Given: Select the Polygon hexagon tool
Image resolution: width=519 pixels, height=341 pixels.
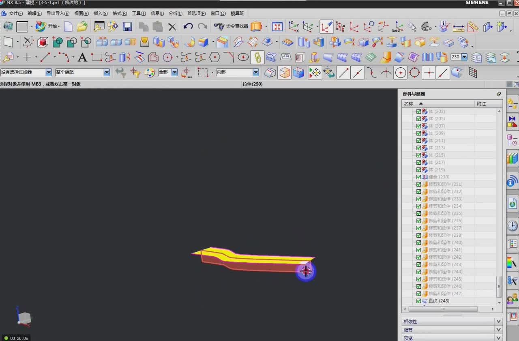Looking at the screenshot, I should click(x=215, y=57).
